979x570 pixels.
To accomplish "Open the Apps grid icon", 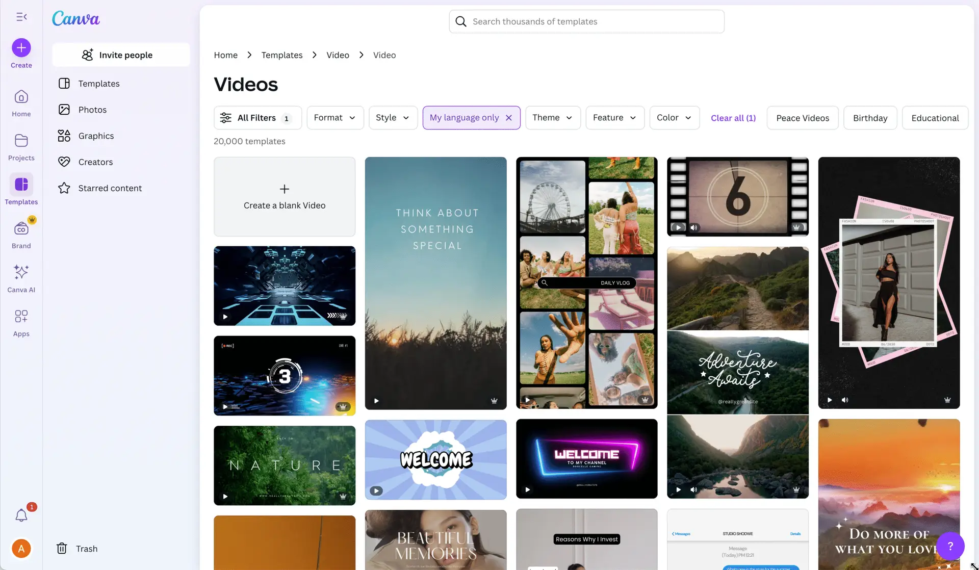I will pyautogui.click(x=21, y=317).
